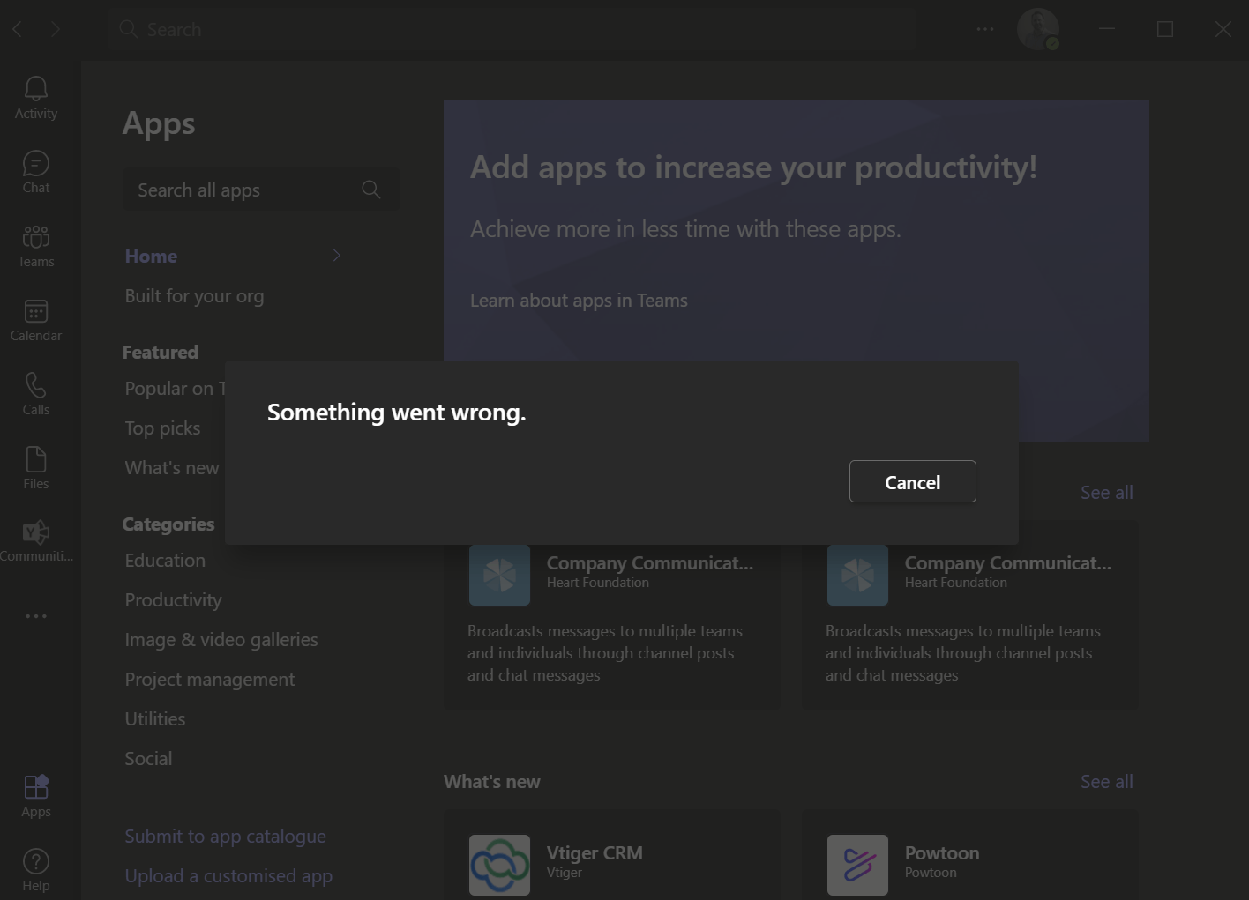This screenshot has width=1249, height=900.
Task: Choose the Education category
Action: 165,561
